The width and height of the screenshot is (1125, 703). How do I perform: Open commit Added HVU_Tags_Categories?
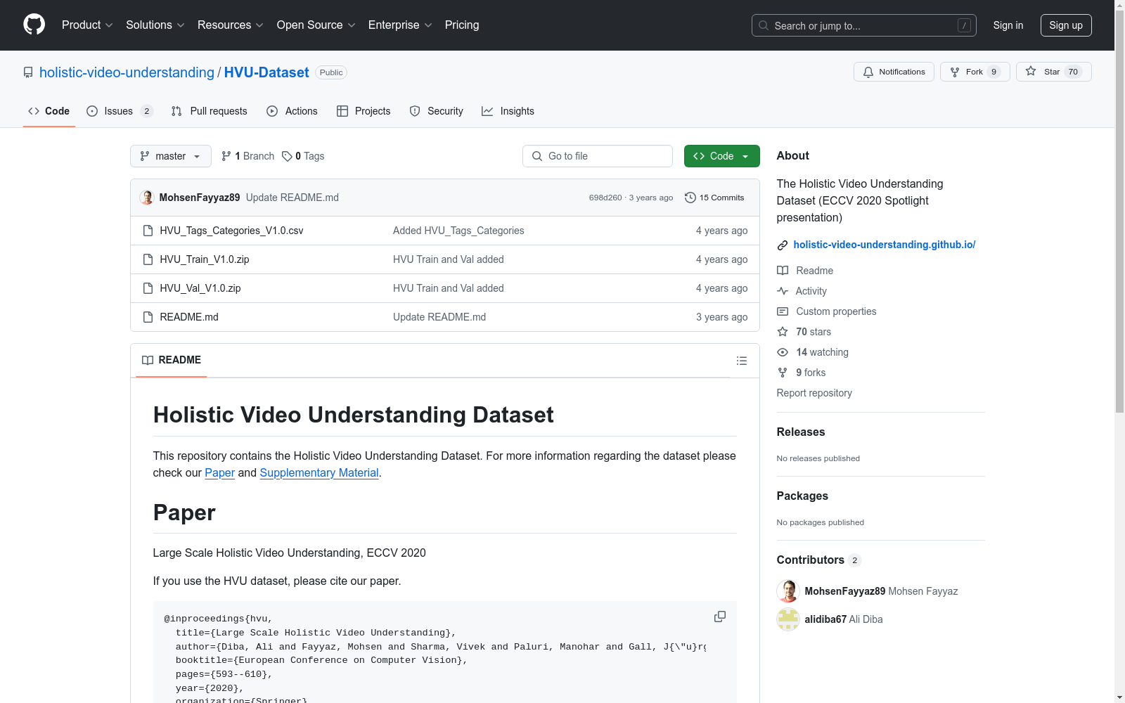click(458, 231)
